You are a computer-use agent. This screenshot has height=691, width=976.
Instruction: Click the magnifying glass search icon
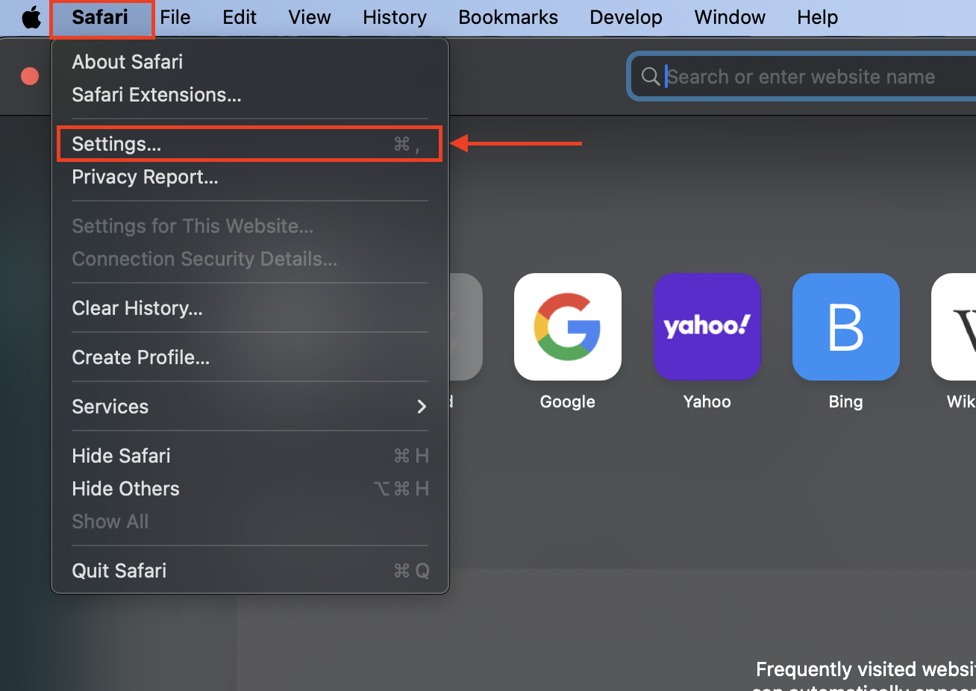[x=650, y=76]
